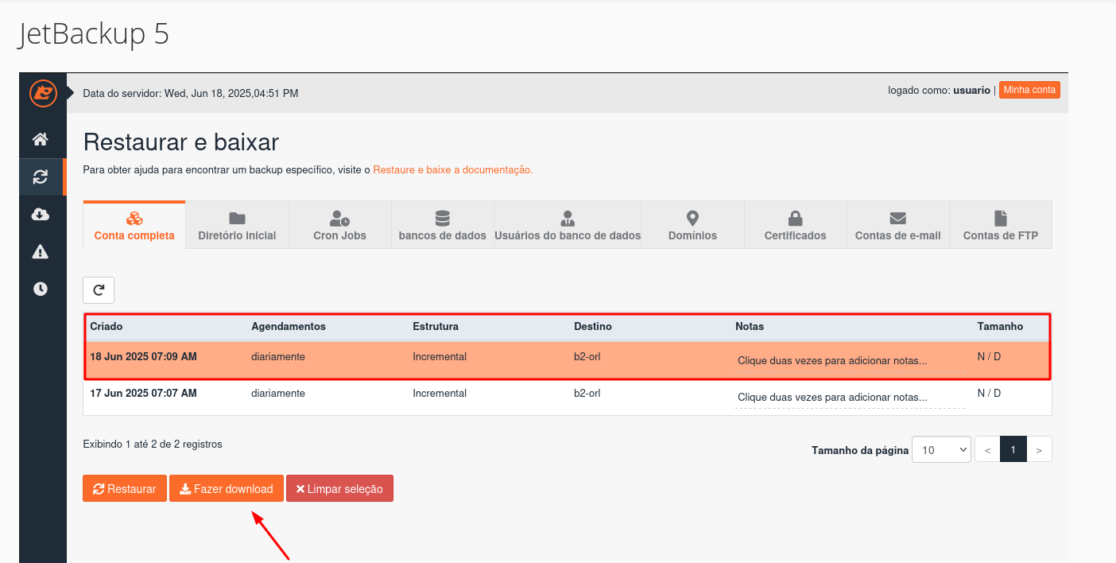Click b2-orl destination in 17 Jun row
The image size is (1116, 563).
tap(587, 394)
